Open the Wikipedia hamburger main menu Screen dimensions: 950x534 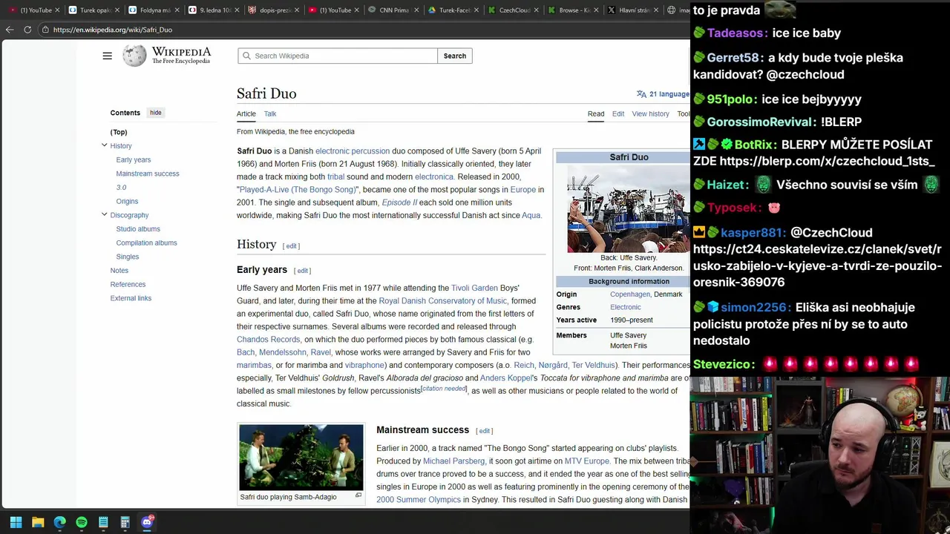click(x=108, y=56)
